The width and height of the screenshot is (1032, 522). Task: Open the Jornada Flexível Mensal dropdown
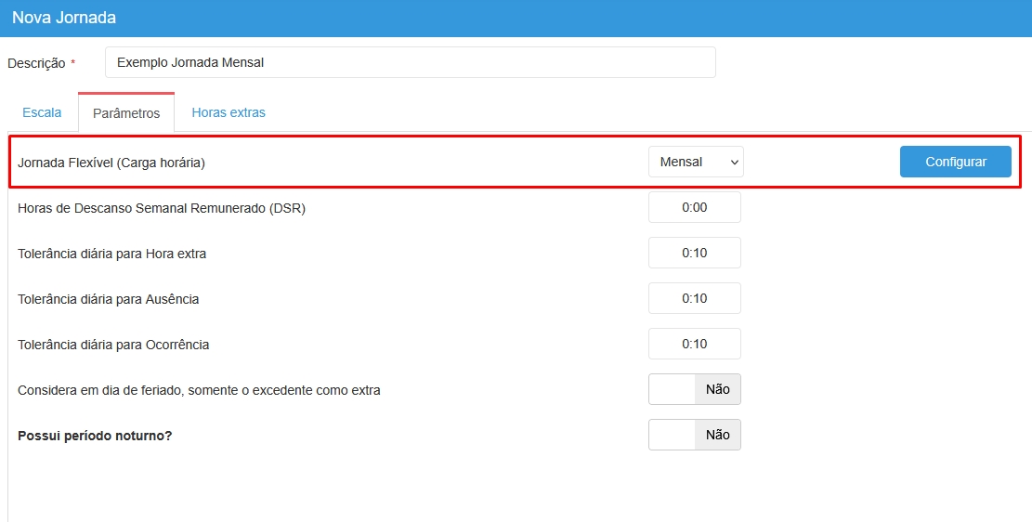696,162
